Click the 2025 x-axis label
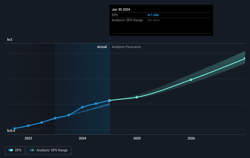The image size is (250, 158). [x=137, y=139]
